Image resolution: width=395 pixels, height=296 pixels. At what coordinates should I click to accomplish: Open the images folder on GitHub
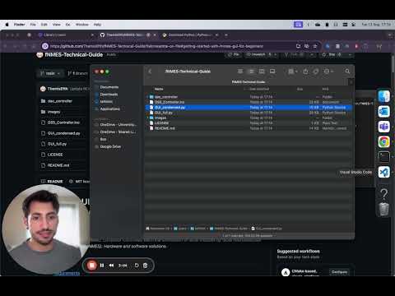[x=53, y=112]
